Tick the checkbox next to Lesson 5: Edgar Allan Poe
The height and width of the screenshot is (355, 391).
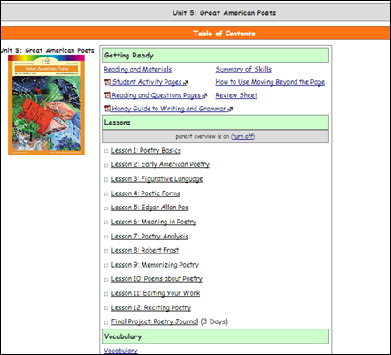click(x=106, y=208)
